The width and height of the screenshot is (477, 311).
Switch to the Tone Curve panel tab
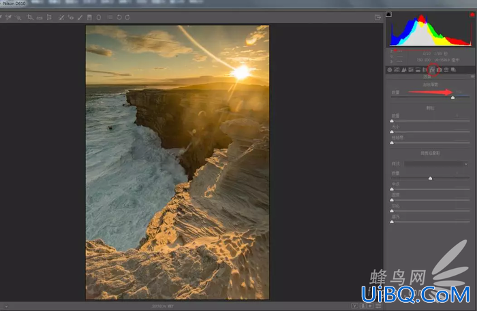tap(397, 70)
